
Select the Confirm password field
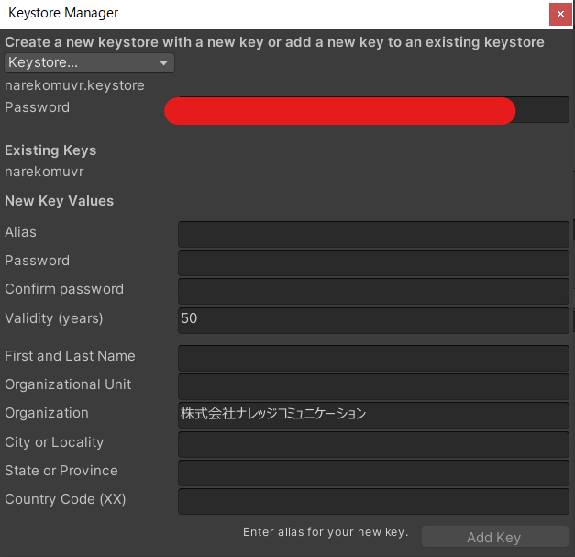[x=373, y=291]
